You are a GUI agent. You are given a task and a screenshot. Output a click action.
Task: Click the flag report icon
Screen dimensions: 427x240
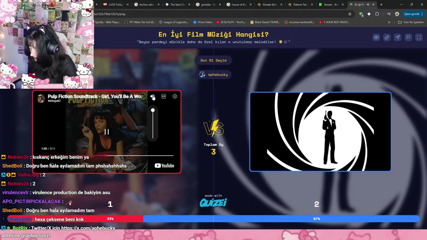tap(408, 37)
